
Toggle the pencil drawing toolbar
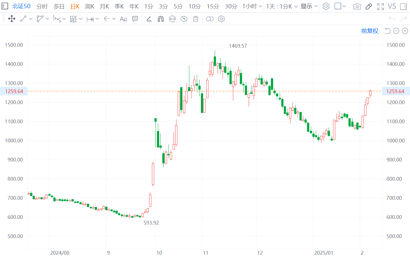(x=369, y=6)
